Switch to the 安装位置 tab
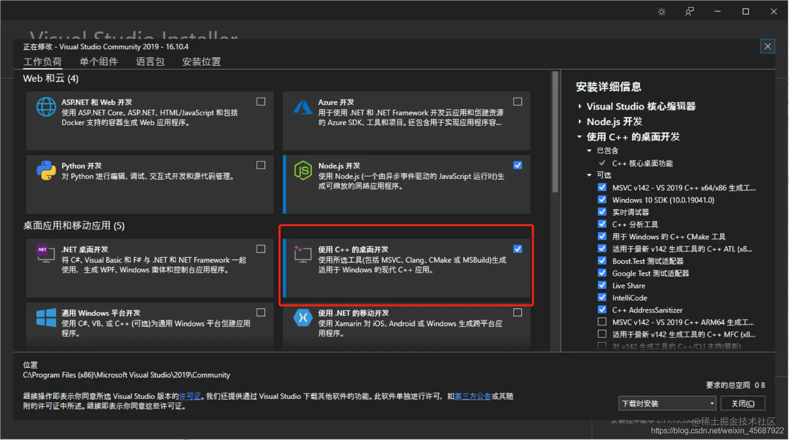Image resolution: width=789 pixels, height=440 pixels. click(201, 62)
